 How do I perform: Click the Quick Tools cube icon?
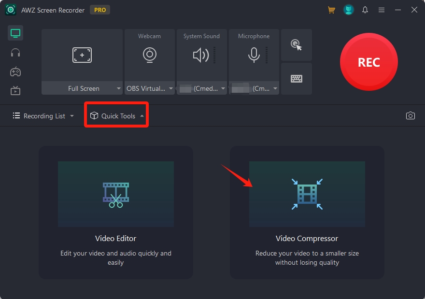(94, 116)
